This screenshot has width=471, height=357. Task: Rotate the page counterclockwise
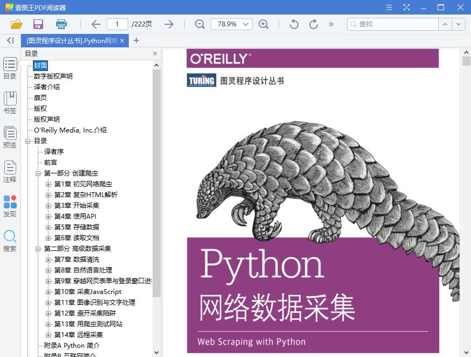pos(294,24)
